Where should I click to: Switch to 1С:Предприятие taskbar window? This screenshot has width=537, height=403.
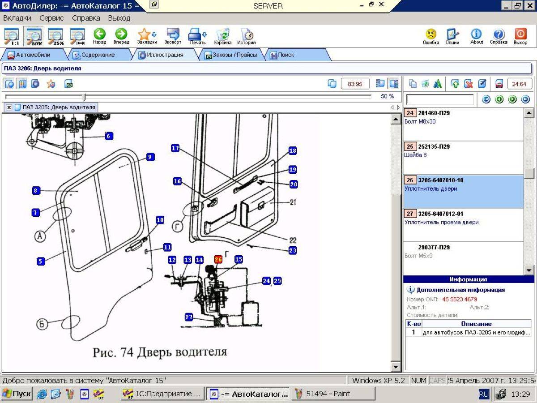point(162,394)
